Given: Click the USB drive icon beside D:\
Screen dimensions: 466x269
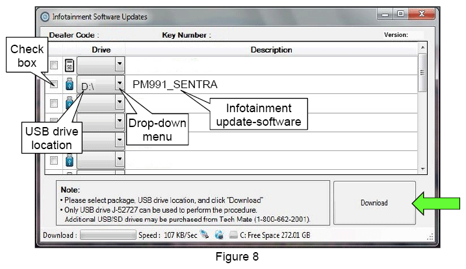Looking at the screenshot, I should click(69, 85).
